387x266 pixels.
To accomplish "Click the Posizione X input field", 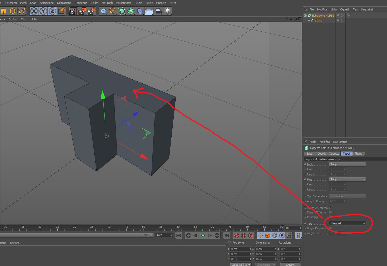I will click(241, 249).
